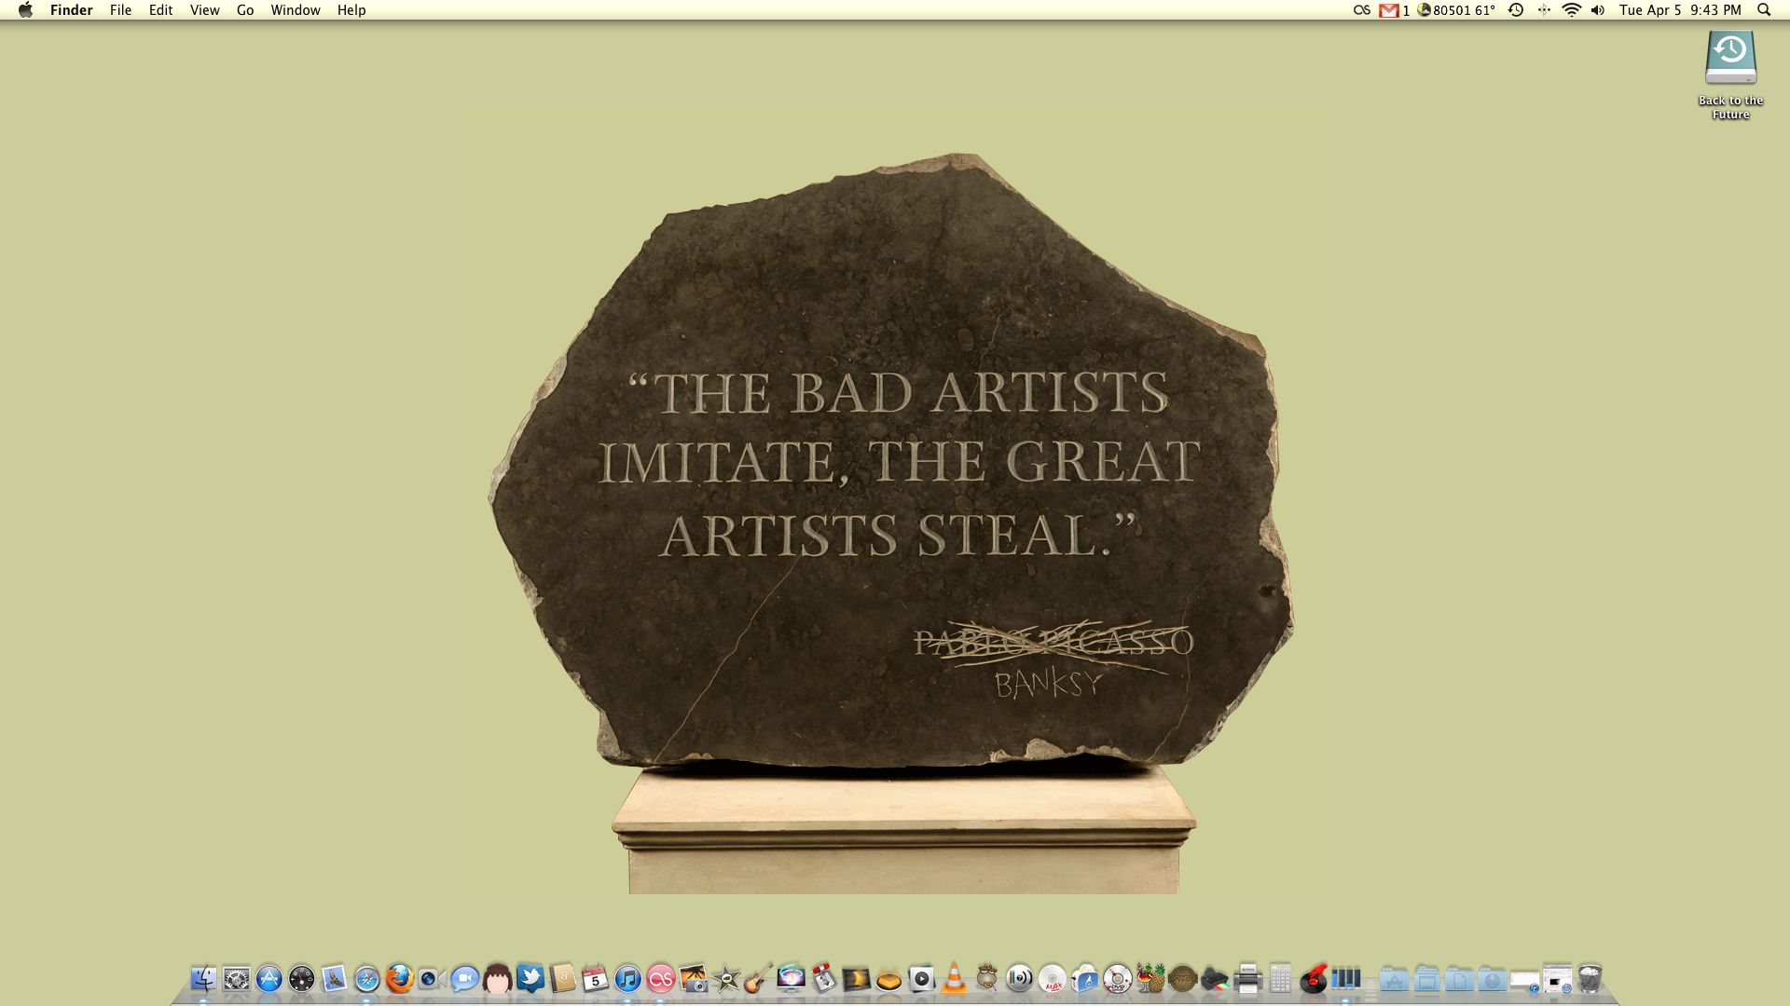This screenshot has height=1006, width=1790.
Task: Open the Finder menu
Action: coord(71,10)
